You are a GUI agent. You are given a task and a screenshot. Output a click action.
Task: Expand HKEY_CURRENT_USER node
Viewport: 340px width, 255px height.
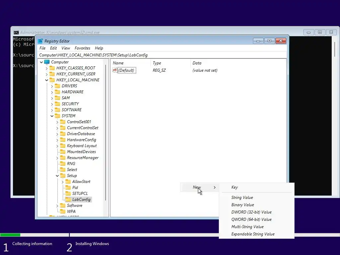(46, 74)
